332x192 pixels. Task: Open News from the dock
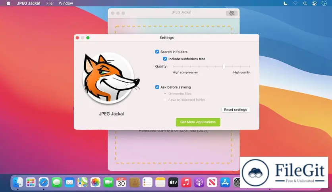[212, 182]
